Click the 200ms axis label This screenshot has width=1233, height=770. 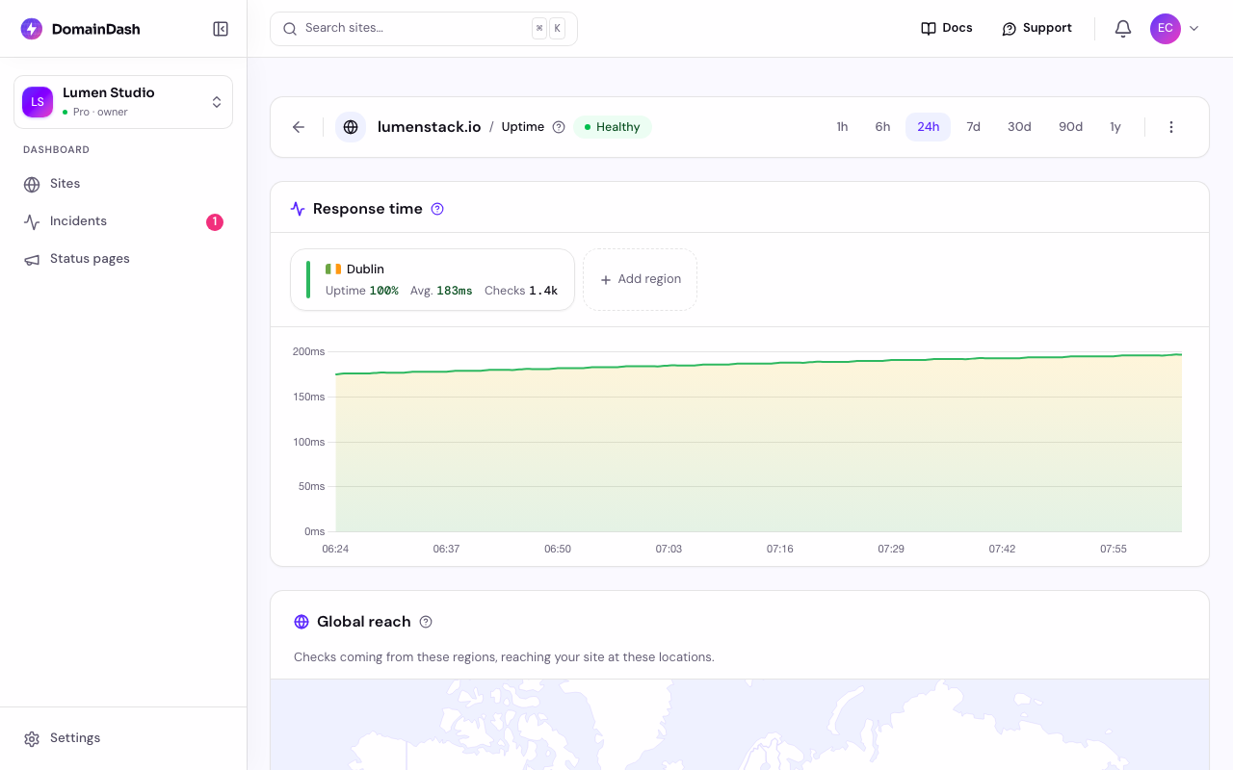pyautogui.click(x=309, y=352)
